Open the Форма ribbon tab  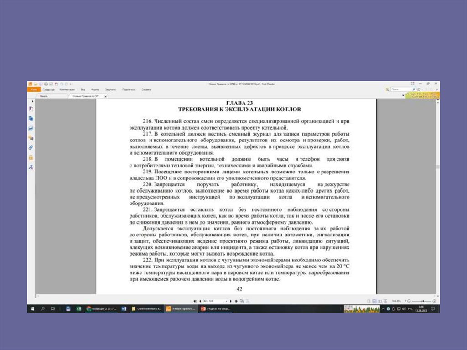coord(95,89)
